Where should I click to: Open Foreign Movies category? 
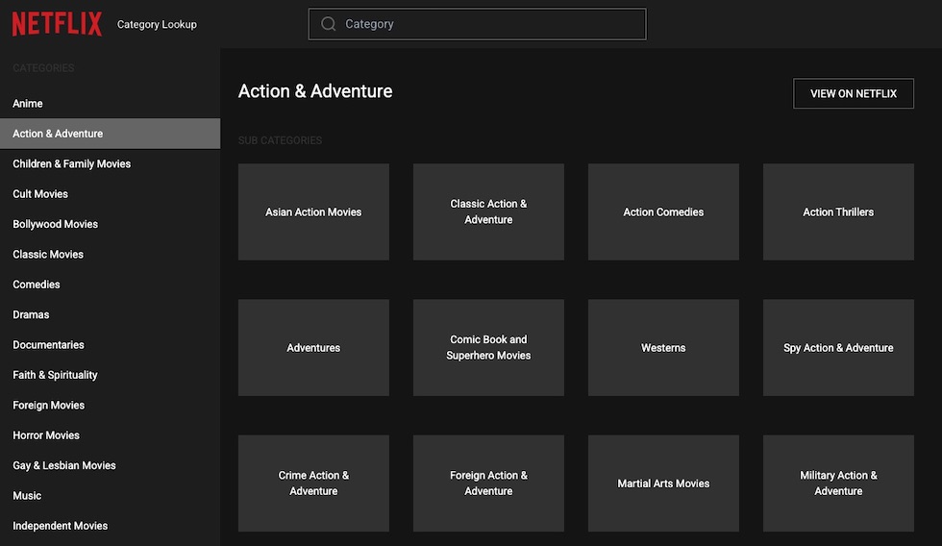pyautogui.click(x=110, y=405)
